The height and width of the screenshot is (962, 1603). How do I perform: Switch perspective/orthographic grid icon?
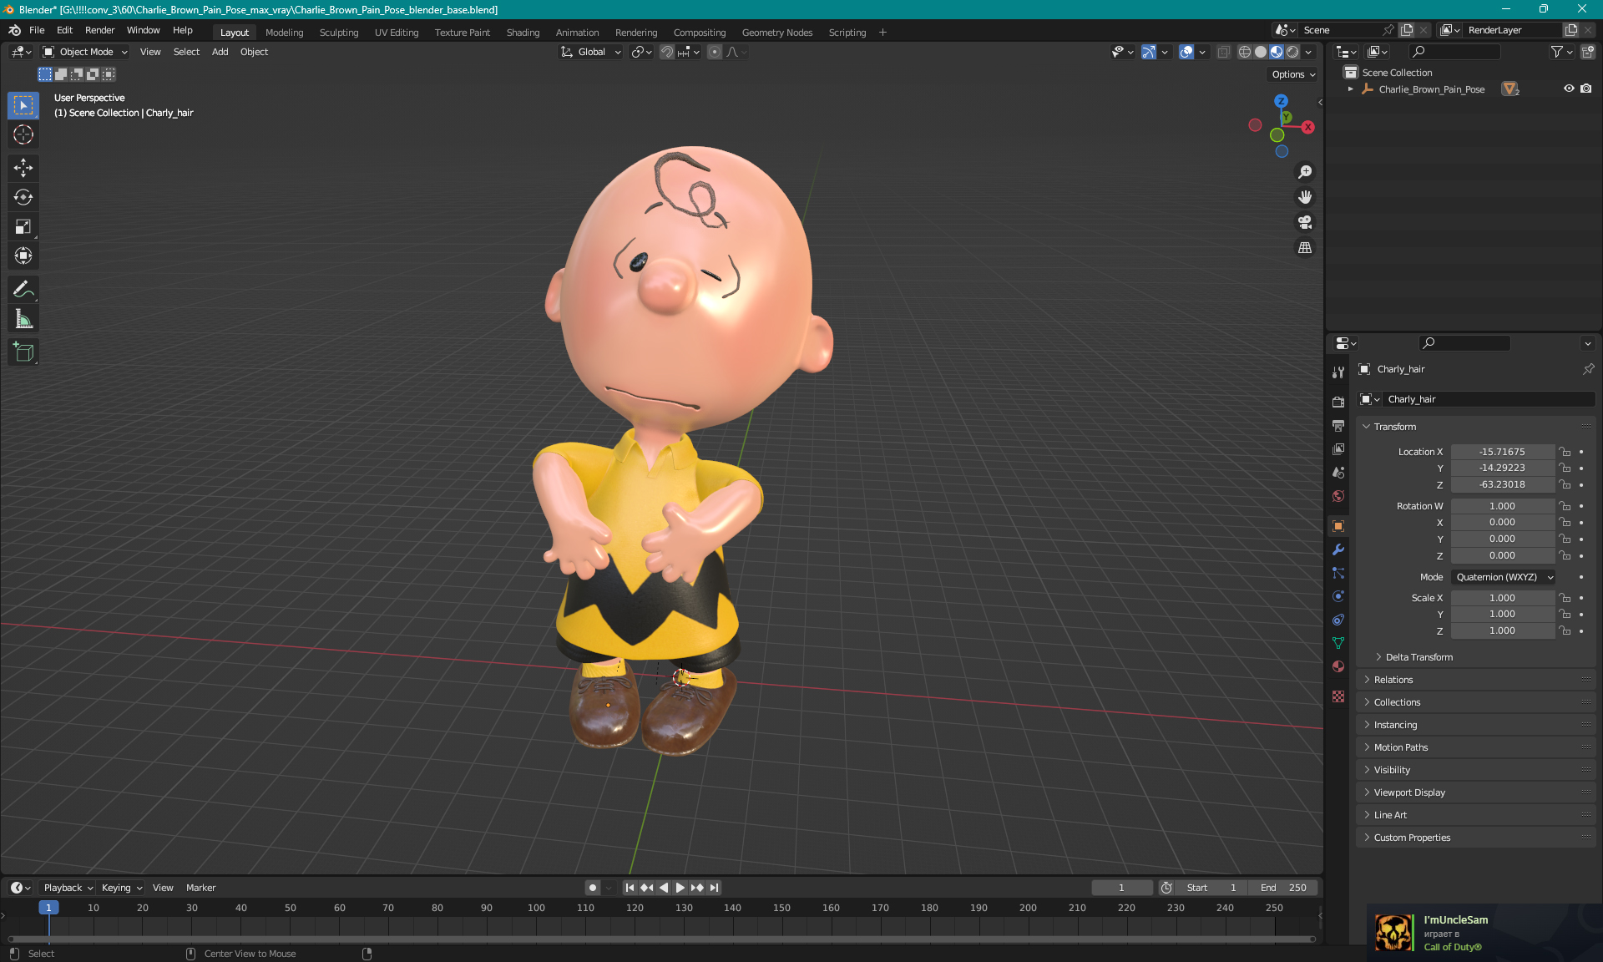tap(1305, 247)
